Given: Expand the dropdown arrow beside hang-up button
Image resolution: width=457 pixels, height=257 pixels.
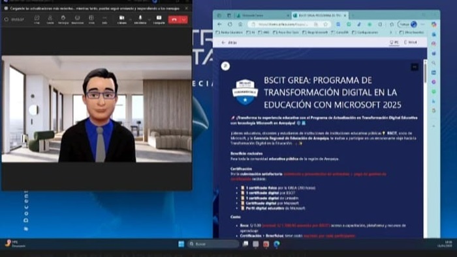Looking at the screenshot, I should (x=184, y=20).
